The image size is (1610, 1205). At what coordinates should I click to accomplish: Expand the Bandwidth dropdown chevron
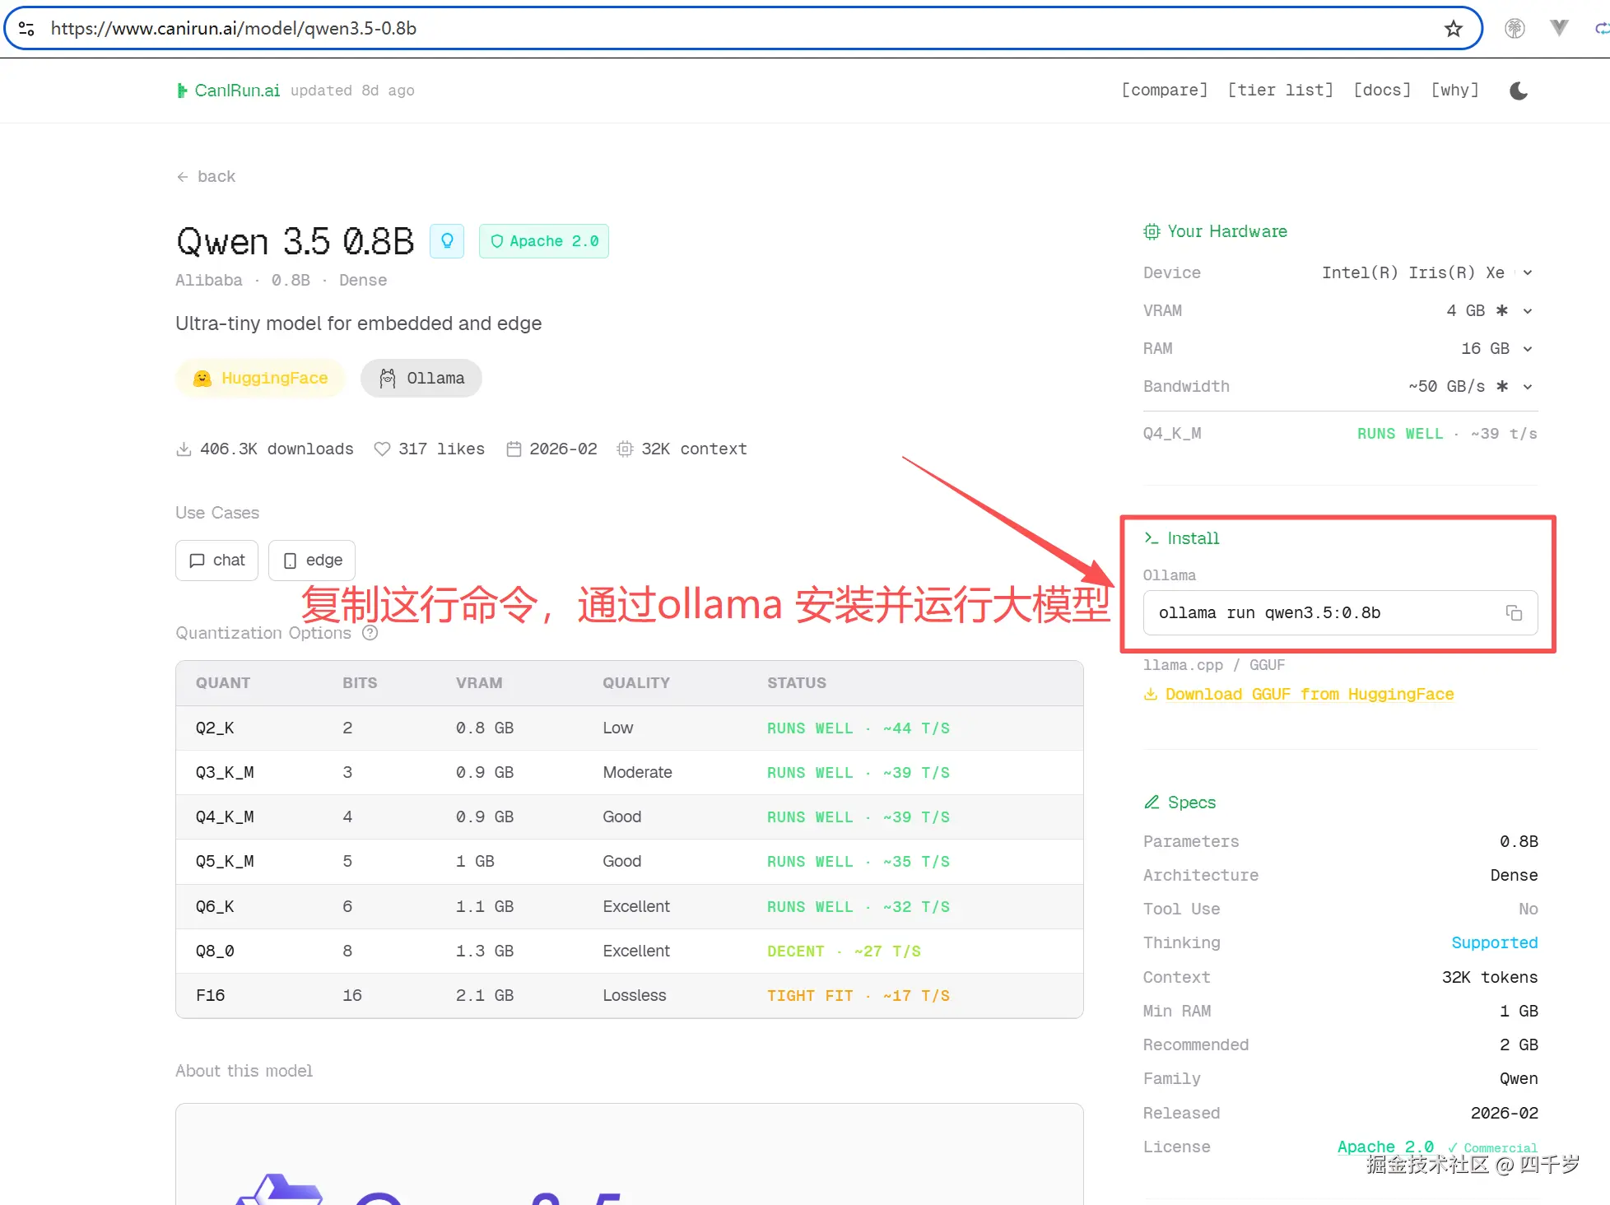(x=1528, y=386)
